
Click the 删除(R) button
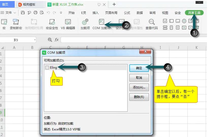[139, 97]
